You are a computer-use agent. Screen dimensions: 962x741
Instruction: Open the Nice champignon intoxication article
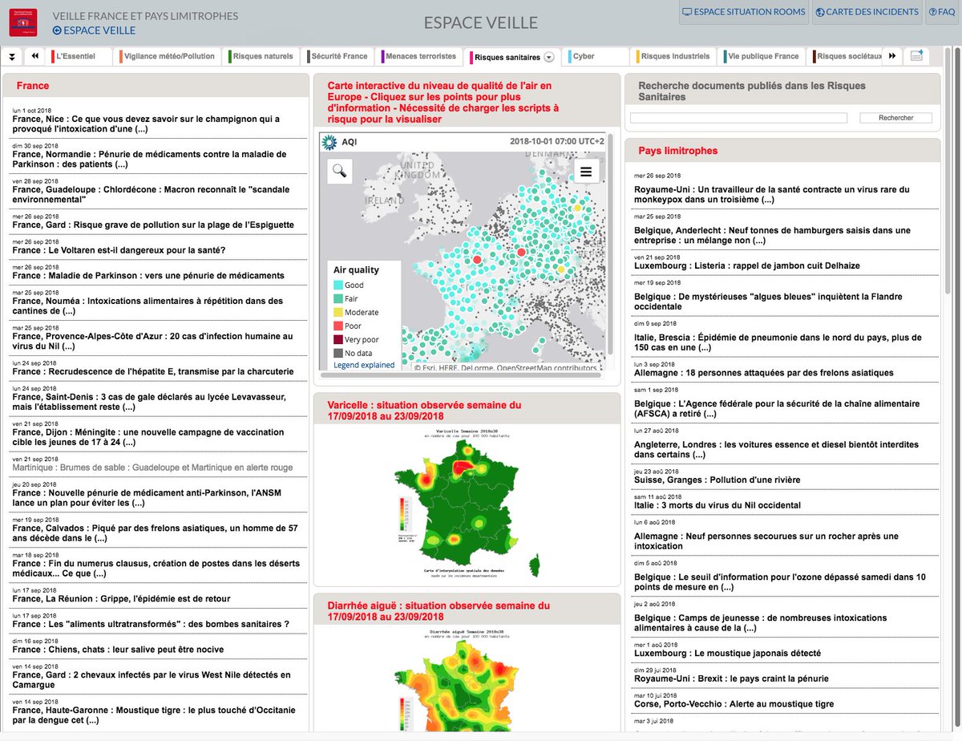(146, 123)
